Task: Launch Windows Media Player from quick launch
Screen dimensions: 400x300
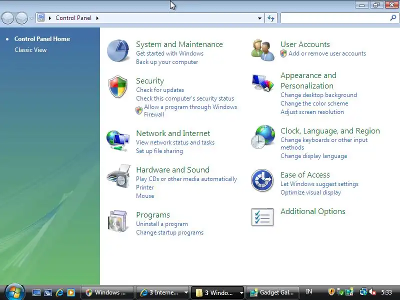Action: point(71,292)
